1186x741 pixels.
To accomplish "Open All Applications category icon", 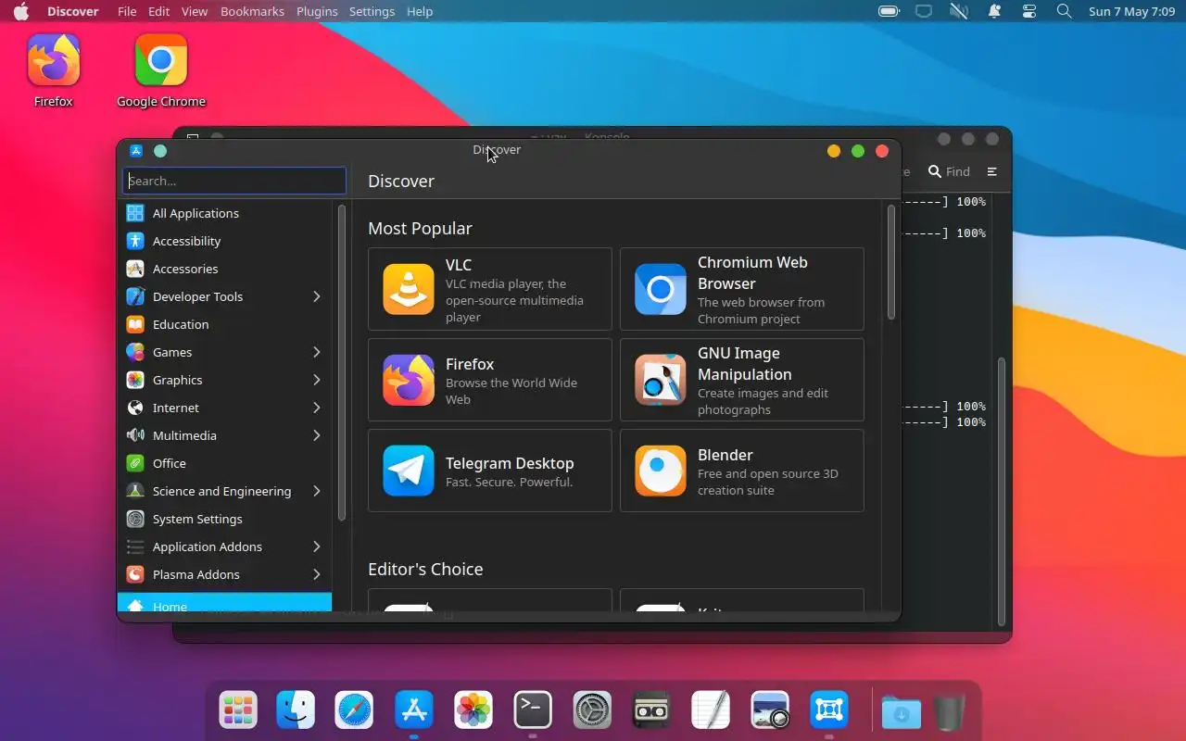I will coord(135,213).
